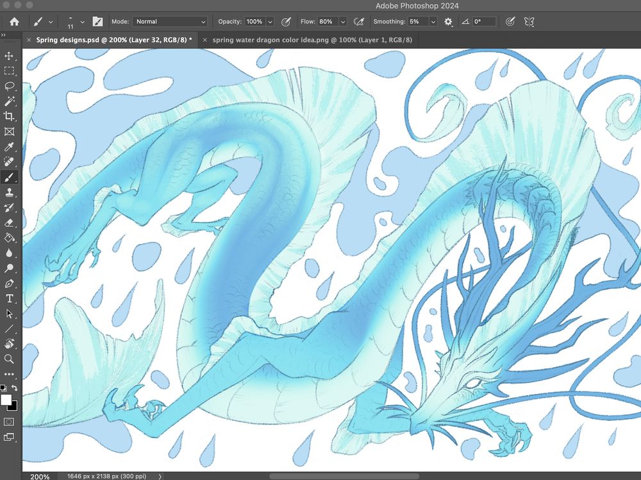Switch to the Eraser tool

coord(10,223)
